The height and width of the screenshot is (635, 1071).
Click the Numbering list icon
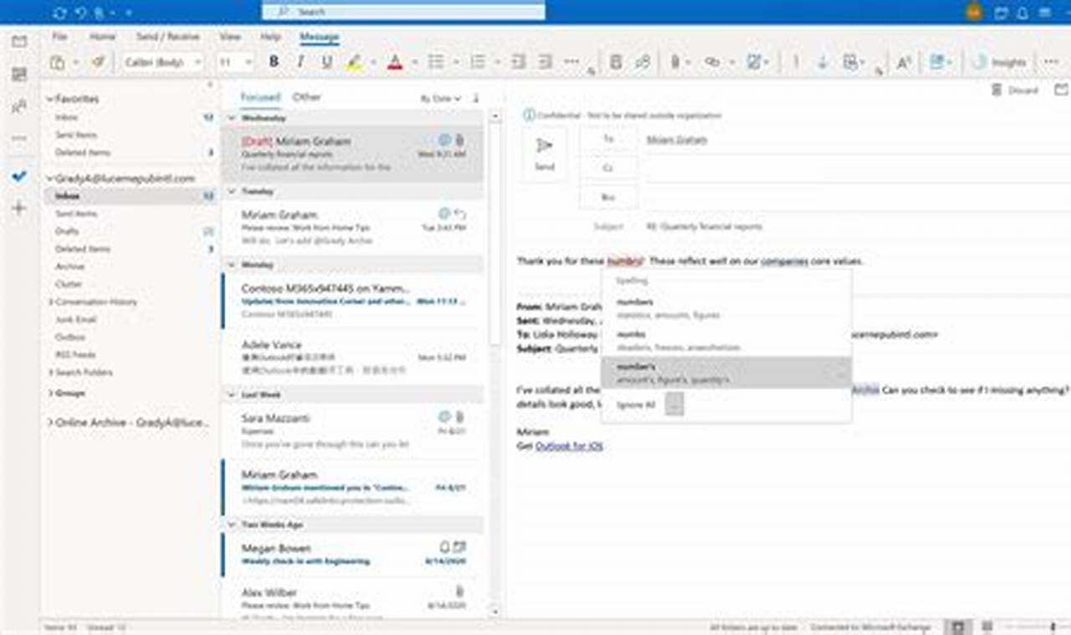tap(478, 63)
